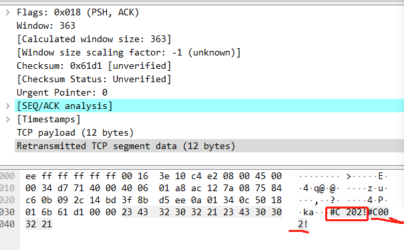Click the ASCII text #C00 in bytes pane
404x250 pixels.
(378, 213)
